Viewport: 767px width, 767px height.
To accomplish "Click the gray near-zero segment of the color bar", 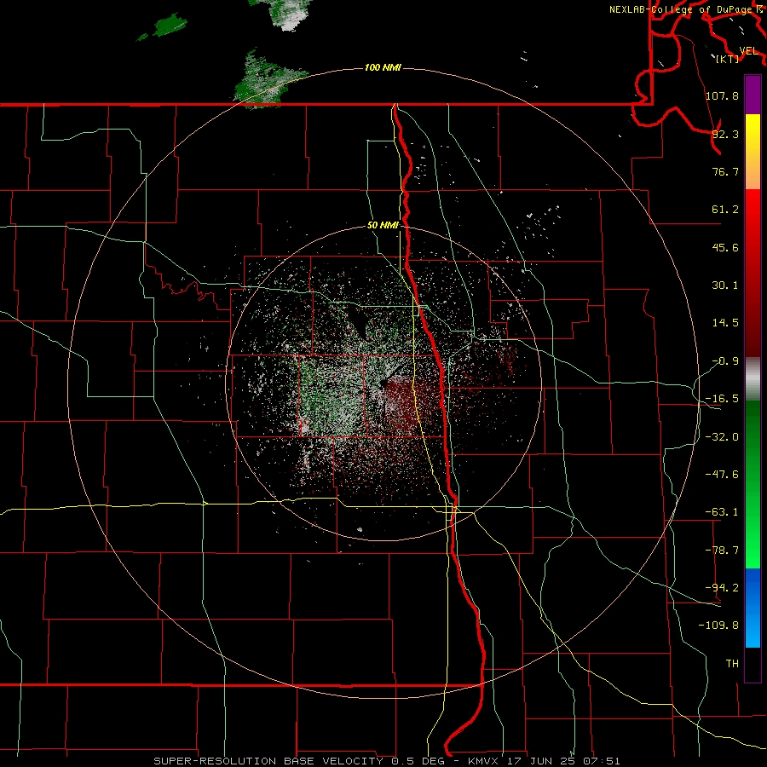I will [x=753, y=379].
